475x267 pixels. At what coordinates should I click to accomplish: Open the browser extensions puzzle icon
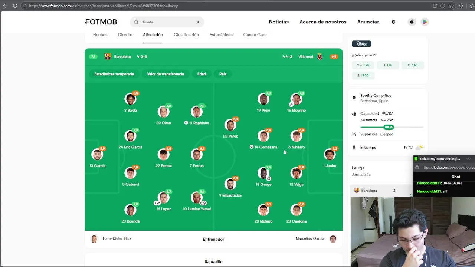pyautogui.click(x=461, y=6)
